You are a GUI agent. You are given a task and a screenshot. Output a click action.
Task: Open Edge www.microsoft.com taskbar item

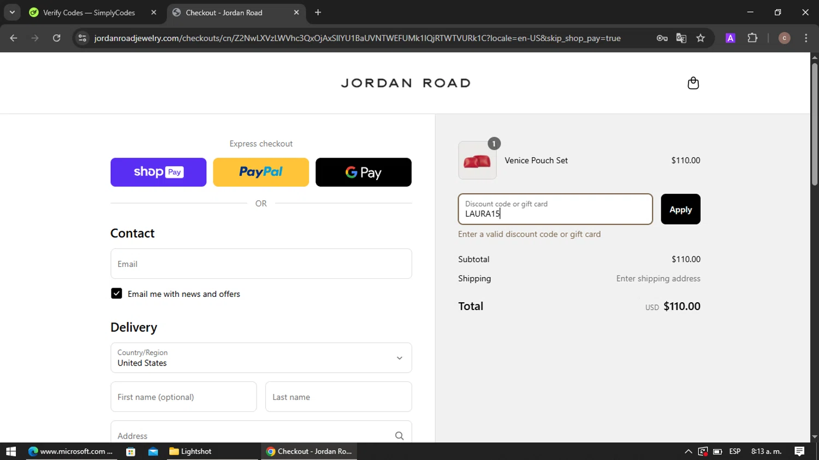pyautogui.click(x=71, y=451)
